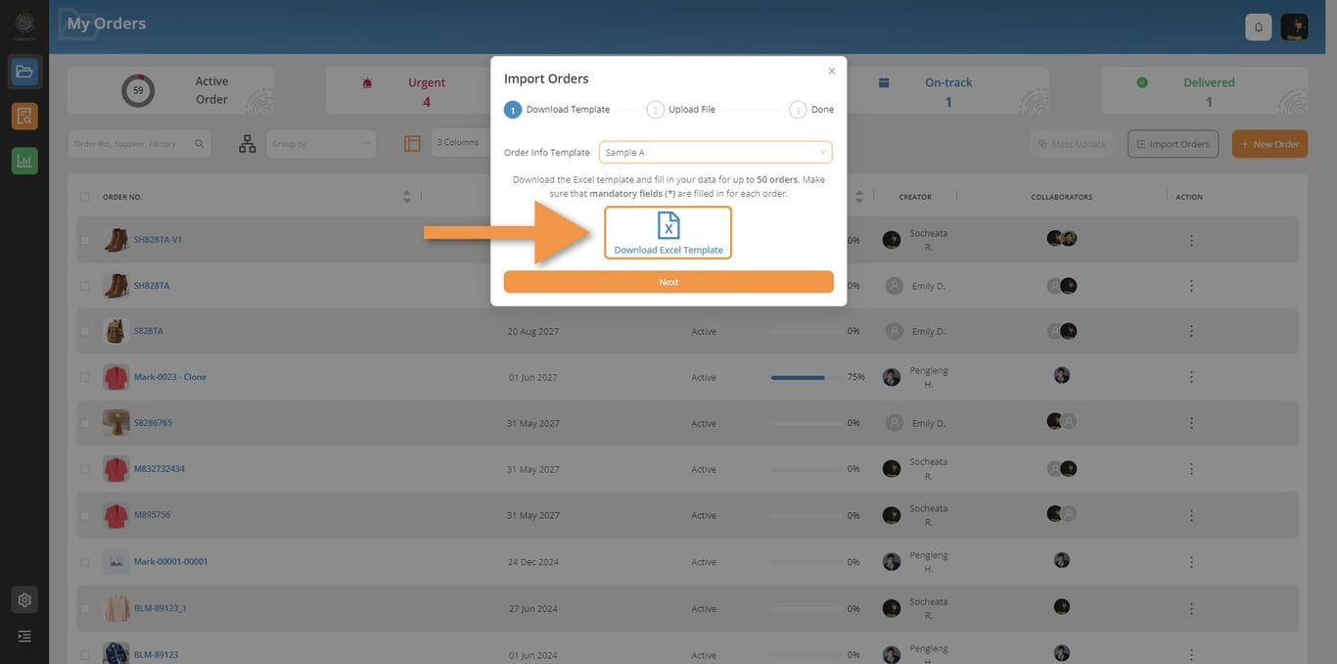Open order link M832732434
The image size is (1337, 664).
[x=159, y=469]
